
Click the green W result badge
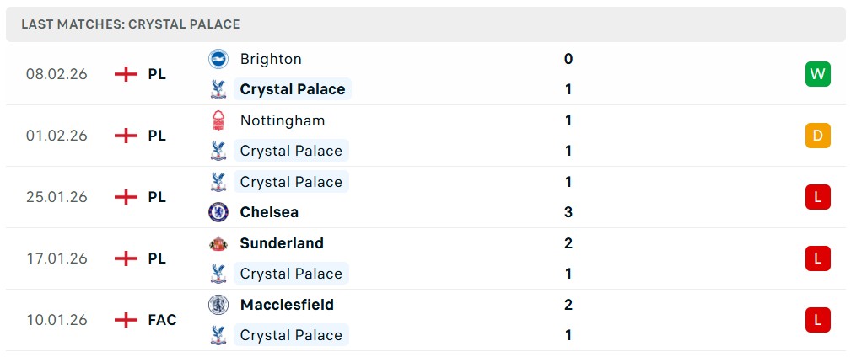(817, 74)
